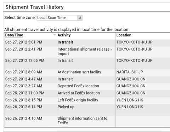Click the Sep 27, 2012 12:05 PM timestamp
This screenshot has width=170, height=132.
point(25,61)
